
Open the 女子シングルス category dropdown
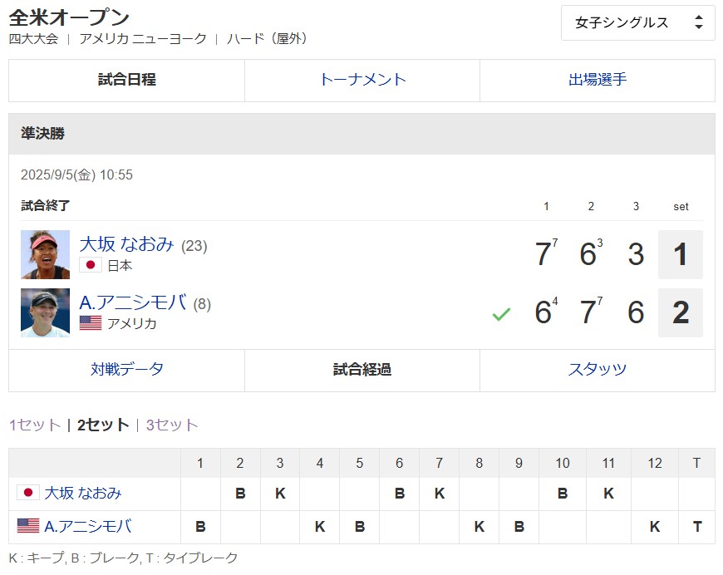[637, 22]
